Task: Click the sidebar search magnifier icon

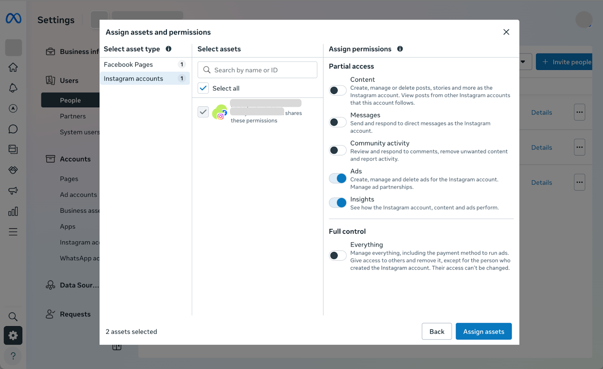Action: click(13, 316)
